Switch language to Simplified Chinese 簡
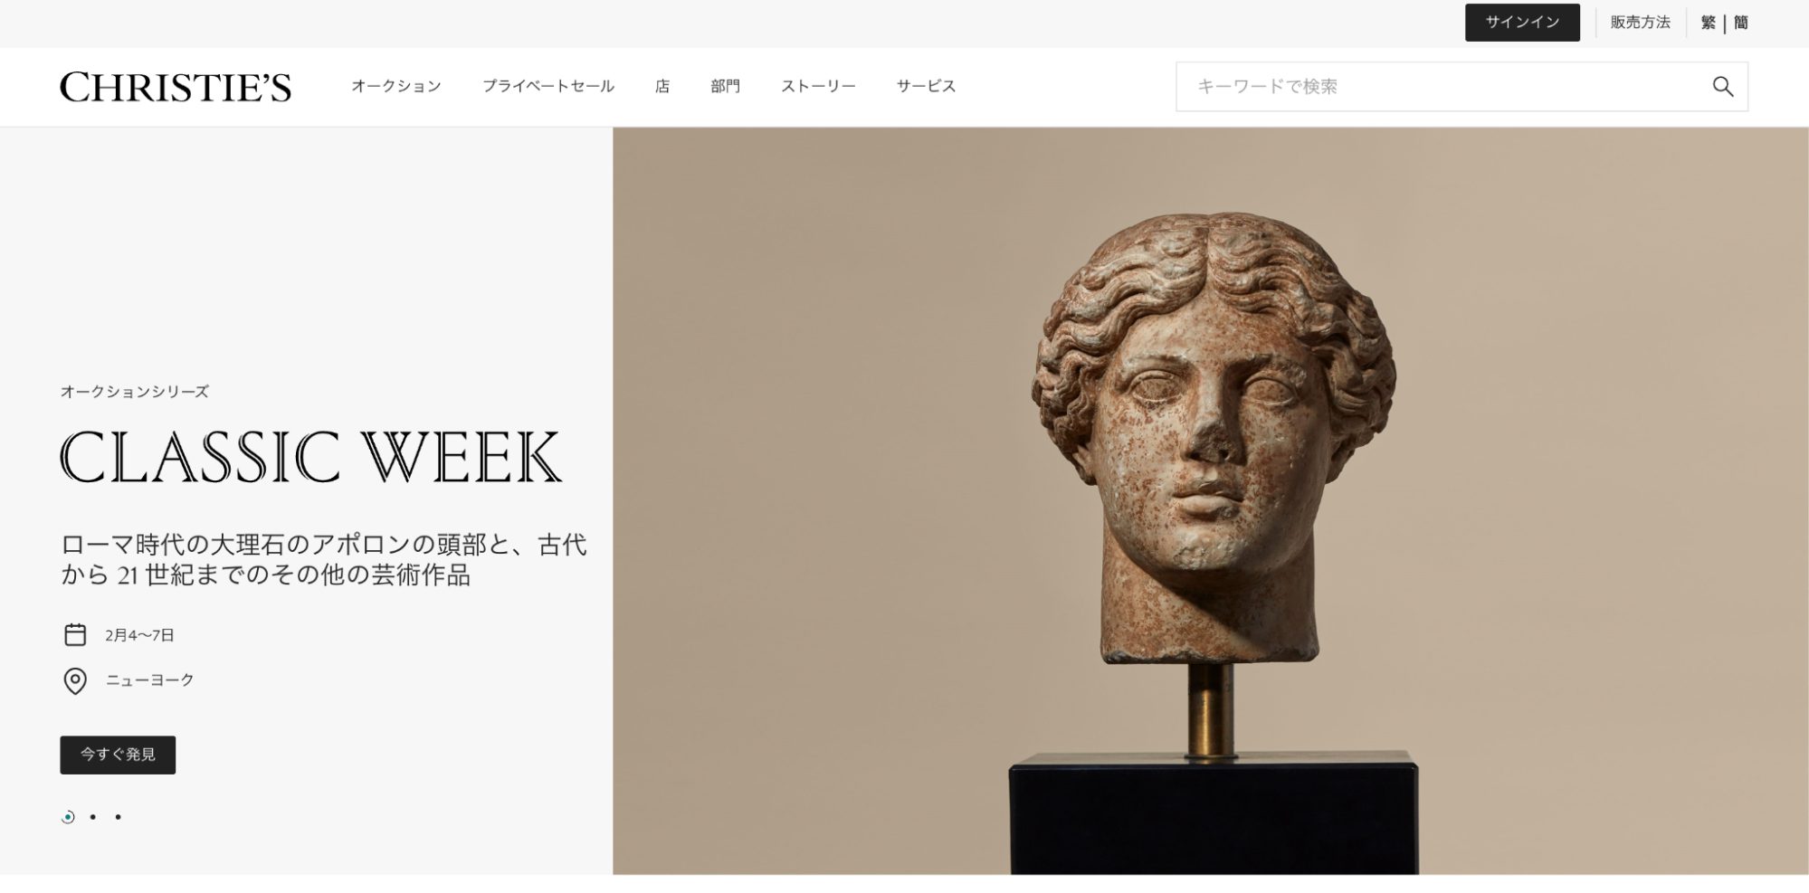This screenshot has width=1809, height=893. point(1741,23)
